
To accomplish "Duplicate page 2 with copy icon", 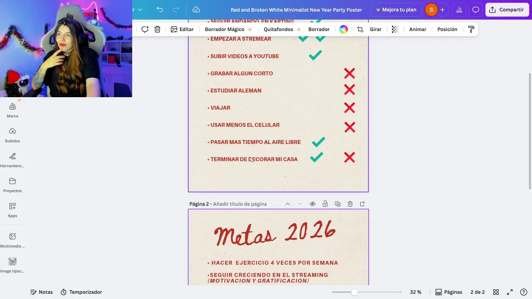I will 337,204.
